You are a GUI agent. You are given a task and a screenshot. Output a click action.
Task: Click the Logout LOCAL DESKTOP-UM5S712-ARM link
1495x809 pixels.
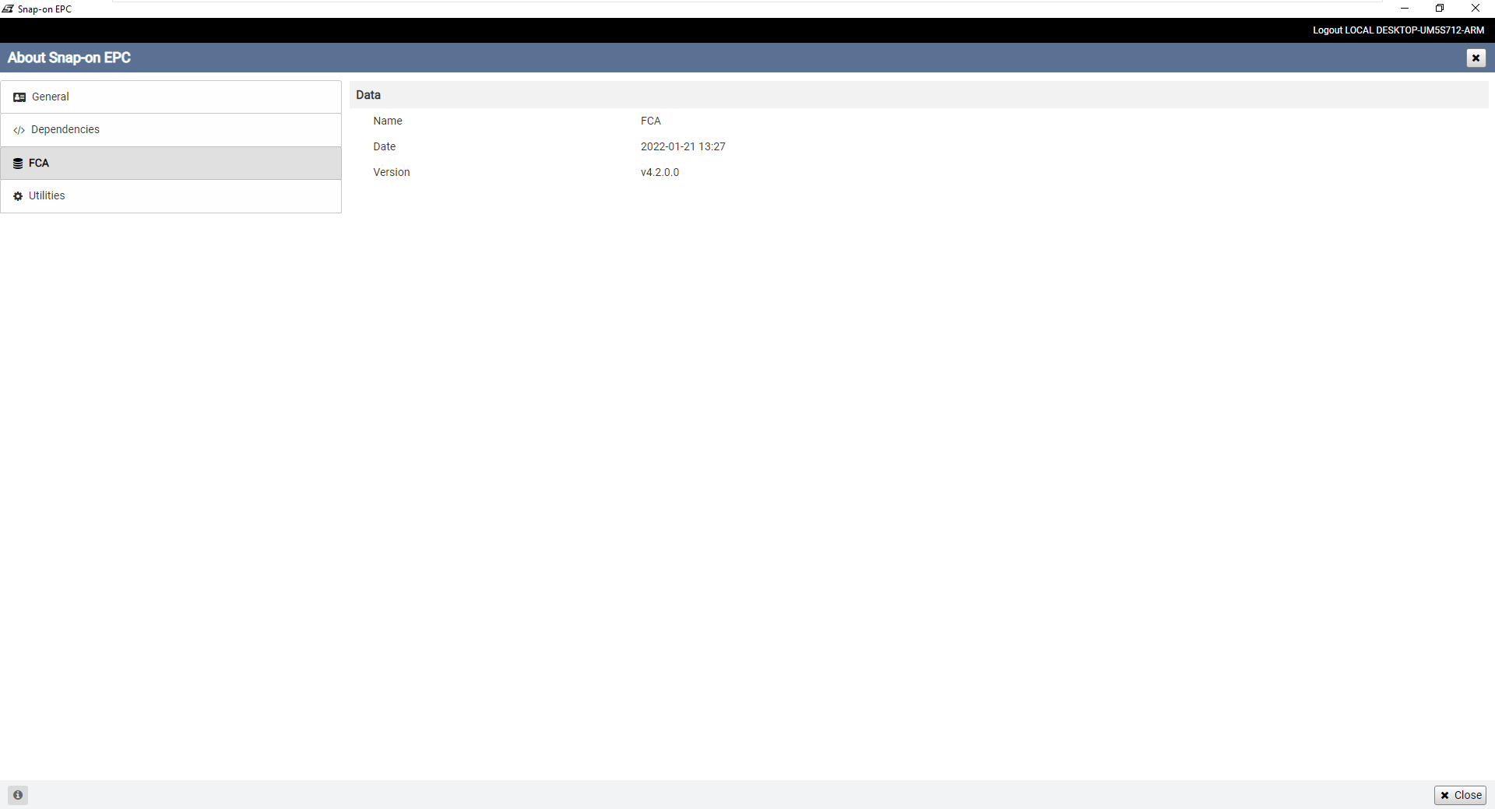pyautogui.click(x=1398, y=30)
